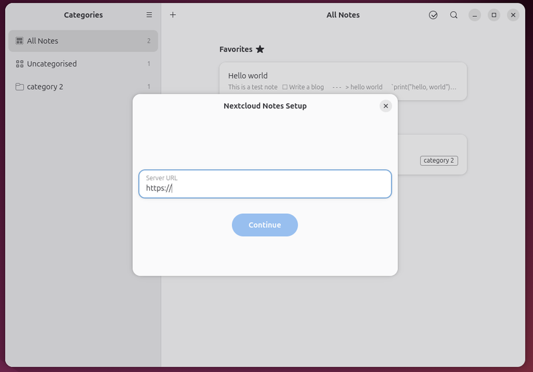Click the Favorites star icon

click(x=260, y=49)
